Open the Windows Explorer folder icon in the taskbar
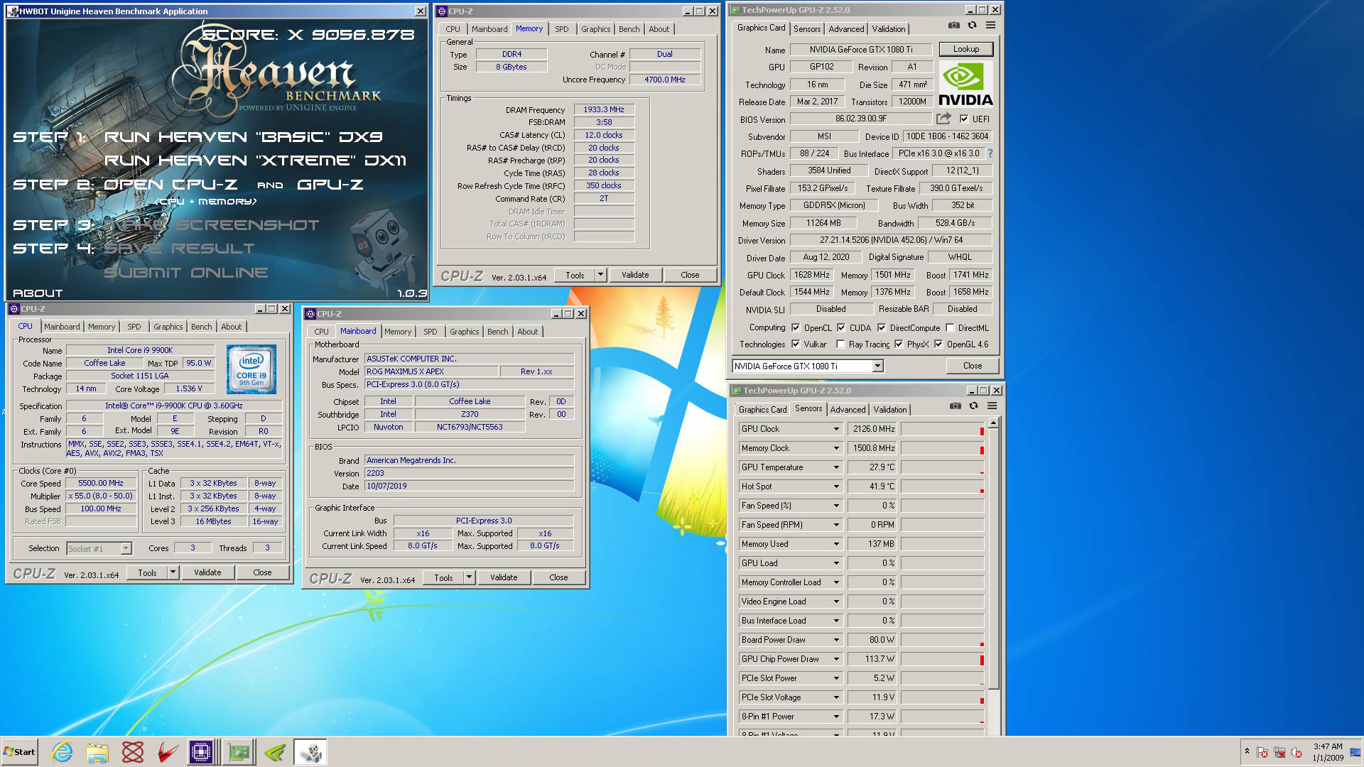The image size is (1364, 767). tap(97, 752)
